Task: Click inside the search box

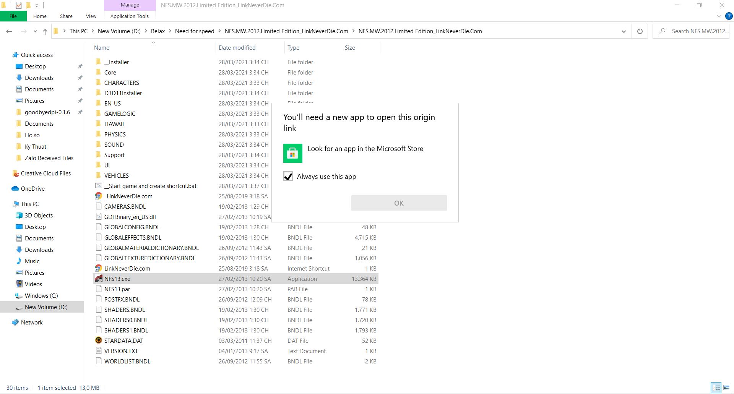Action: tap(696, 31)
